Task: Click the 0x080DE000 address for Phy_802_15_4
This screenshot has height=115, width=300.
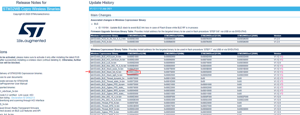Action: pos(133,100)
